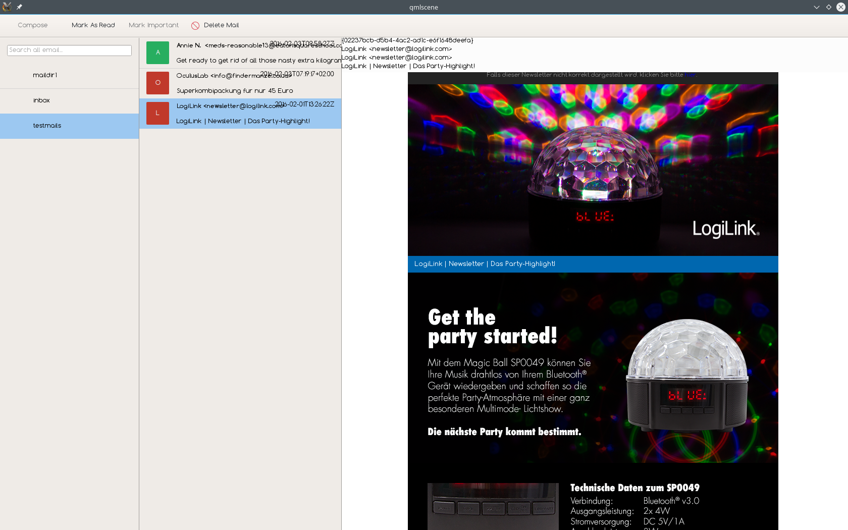The height and width of the screenshot is (530, 848).
Task: Select the testmails folder
Action: pyautogui.click(x=47, y=126)
